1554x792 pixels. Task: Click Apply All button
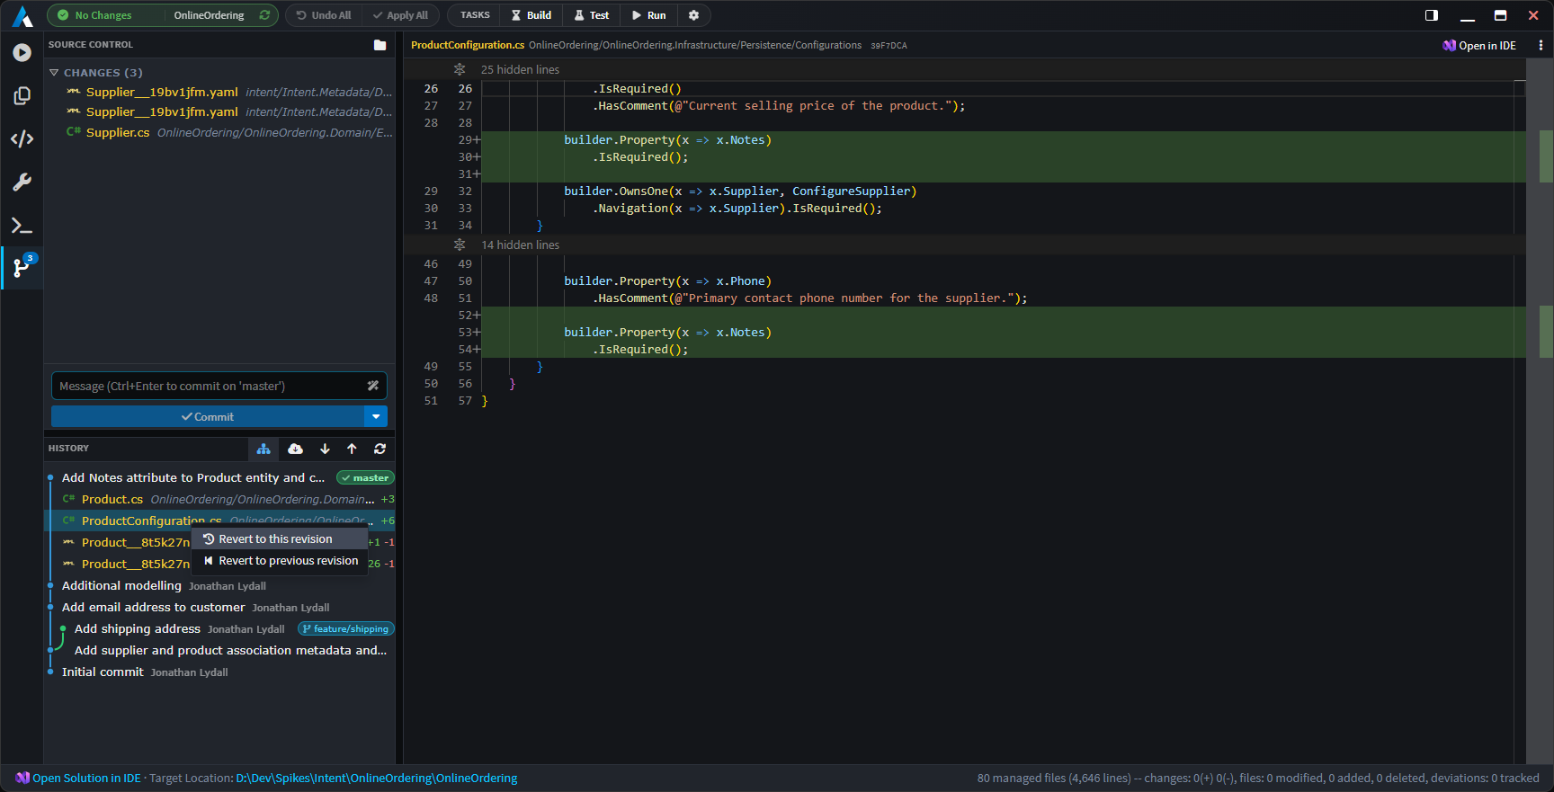coord(401,15)
